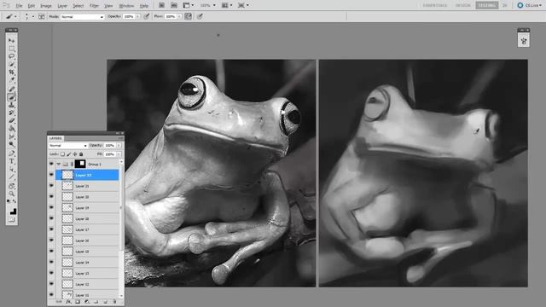Open the layer Fill arrow

pos(119,153)
